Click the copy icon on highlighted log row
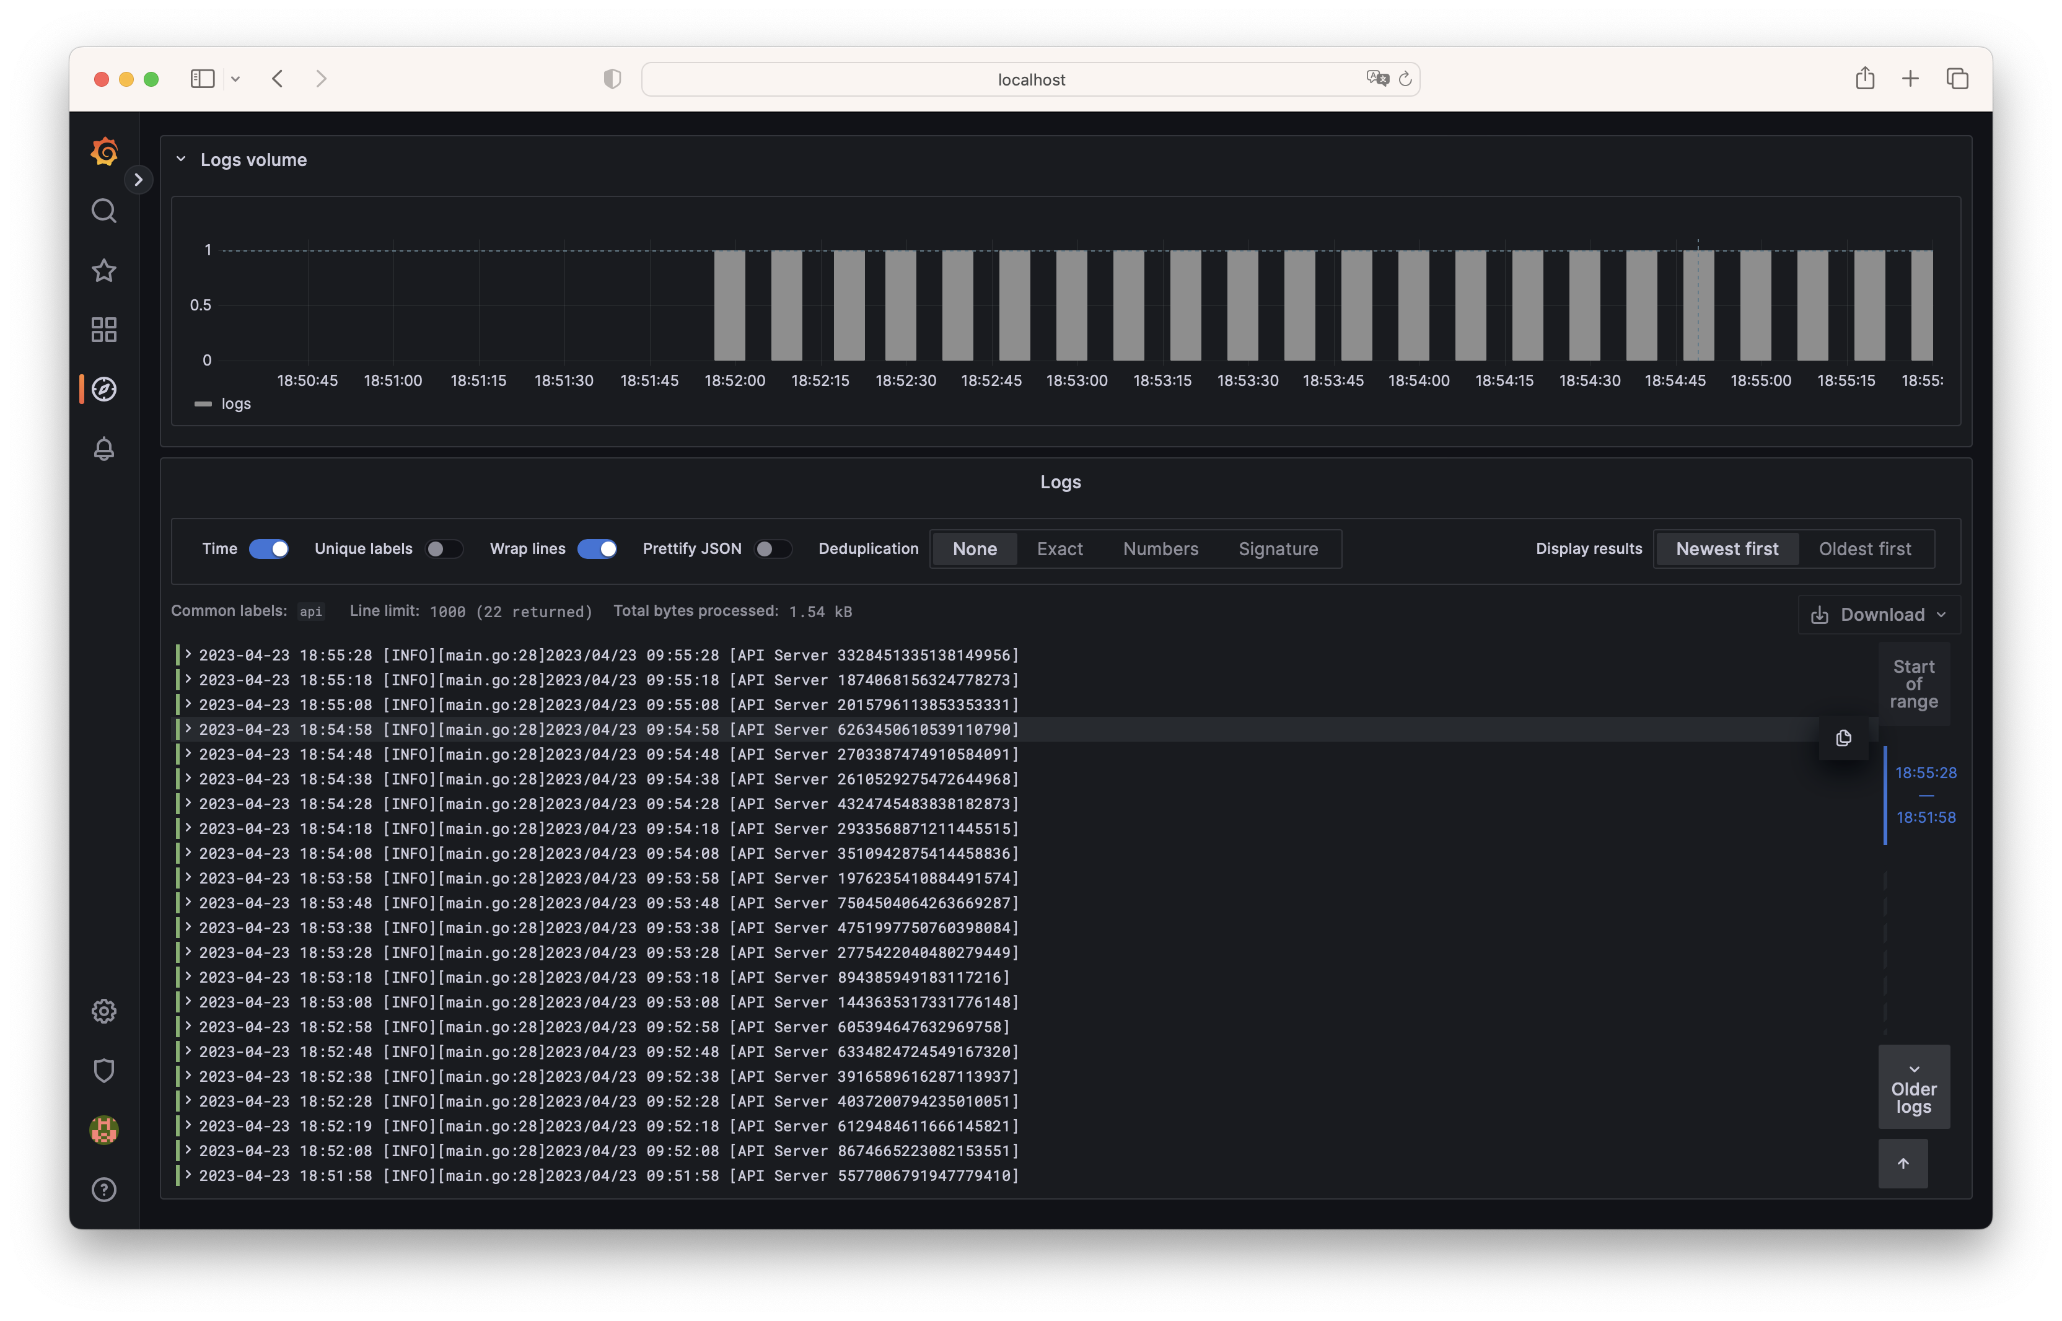The height and width of the screenshot is (1321, 2062). tap(1843, 739)
